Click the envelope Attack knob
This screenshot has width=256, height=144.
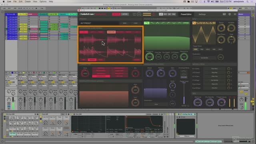point(149,73)
